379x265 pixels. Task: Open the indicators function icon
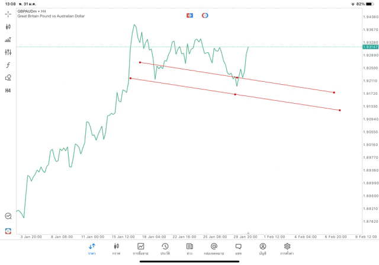pyautogui.click(x=8, y=65)
